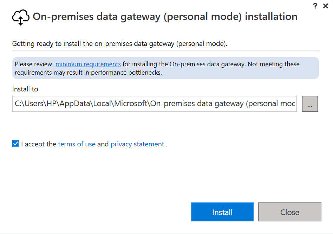333x234 pixels.
Task: Browse for folder using the ellipsis button
Action: click(x=310, y=104)
